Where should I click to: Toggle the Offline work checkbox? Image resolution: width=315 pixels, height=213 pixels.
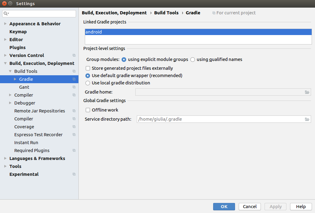coord(88,110)
